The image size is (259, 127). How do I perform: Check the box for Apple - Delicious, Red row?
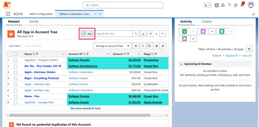point(16,84)
